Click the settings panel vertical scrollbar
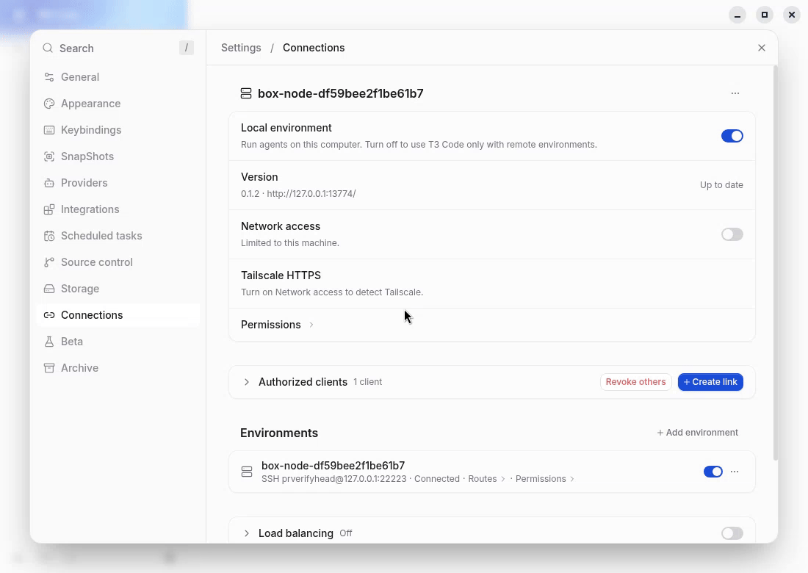Viewport: 808px width, 573px height. point(775,263)
